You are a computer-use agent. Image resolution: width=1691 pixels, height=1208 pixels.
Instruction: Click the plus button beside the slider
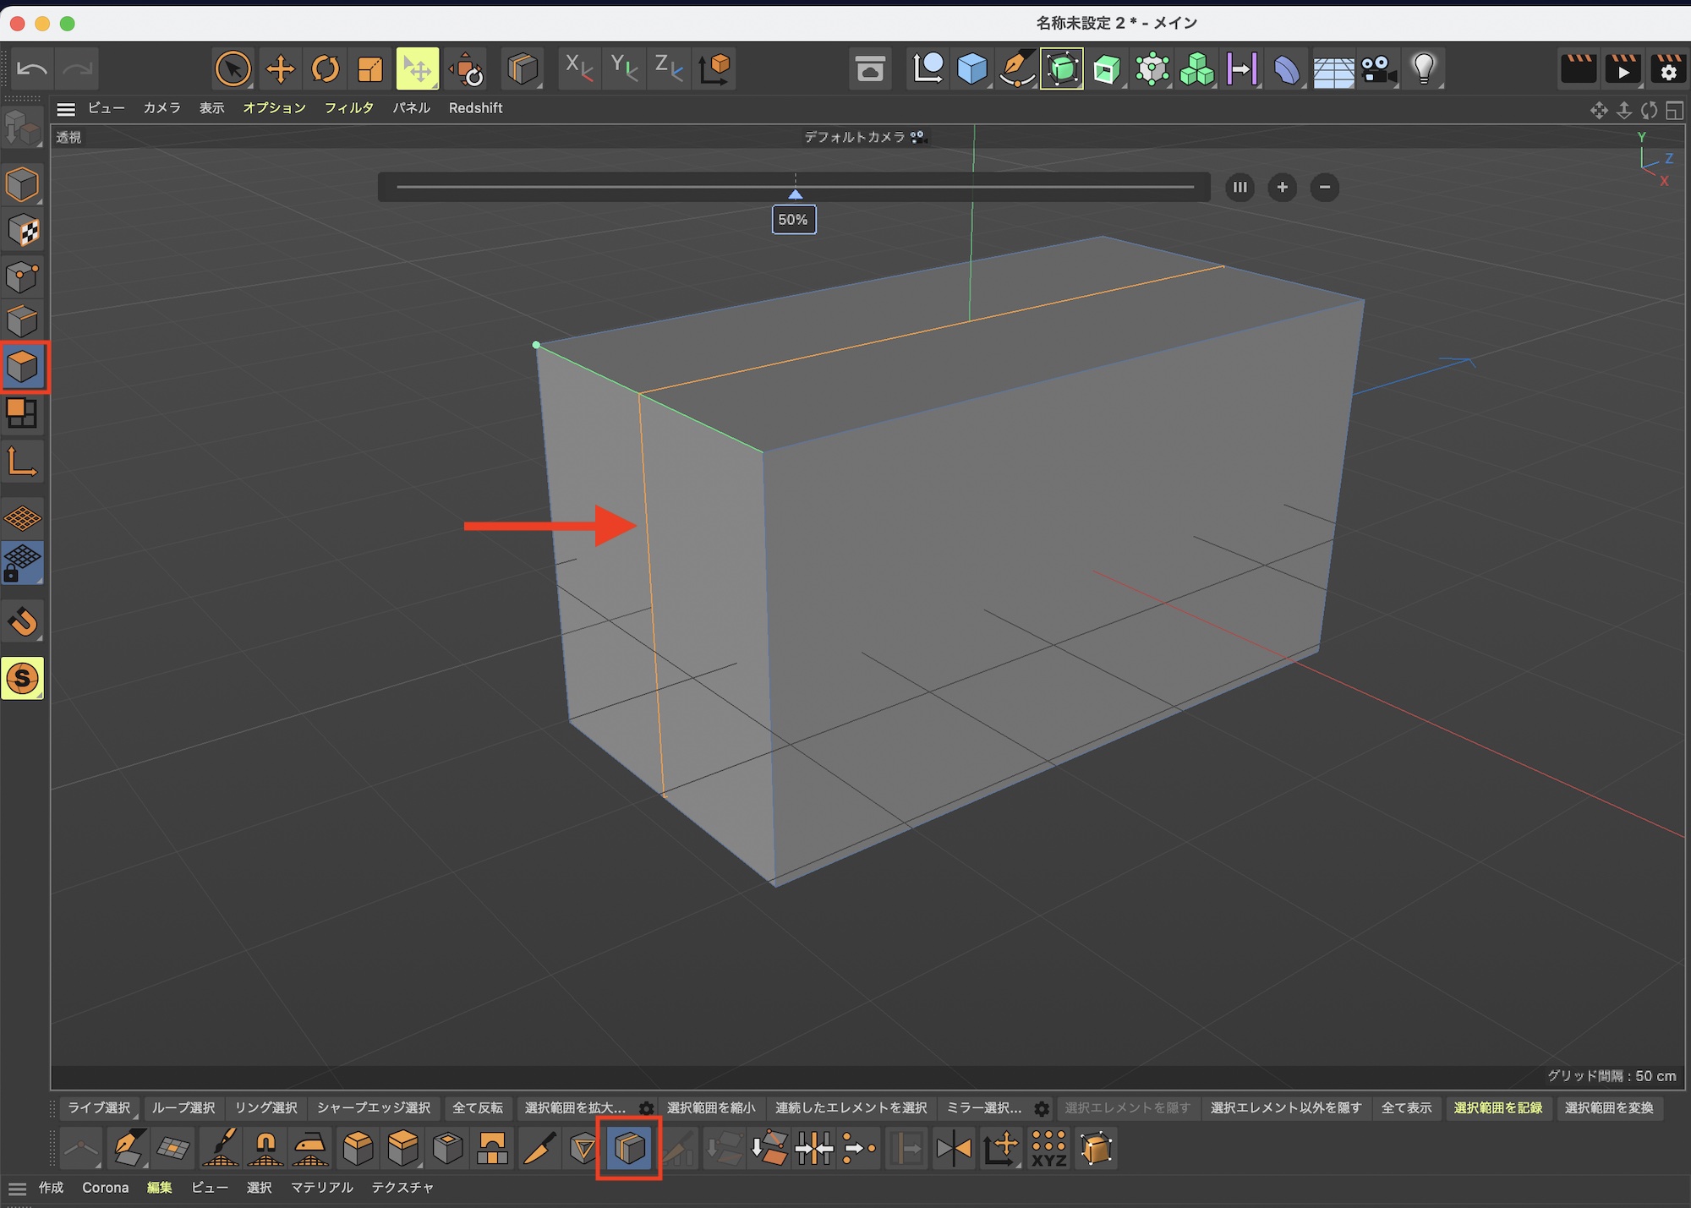coord(1282,188)
